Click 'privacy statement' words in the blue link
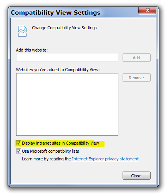The image size is (166, 195). (122, 159)
